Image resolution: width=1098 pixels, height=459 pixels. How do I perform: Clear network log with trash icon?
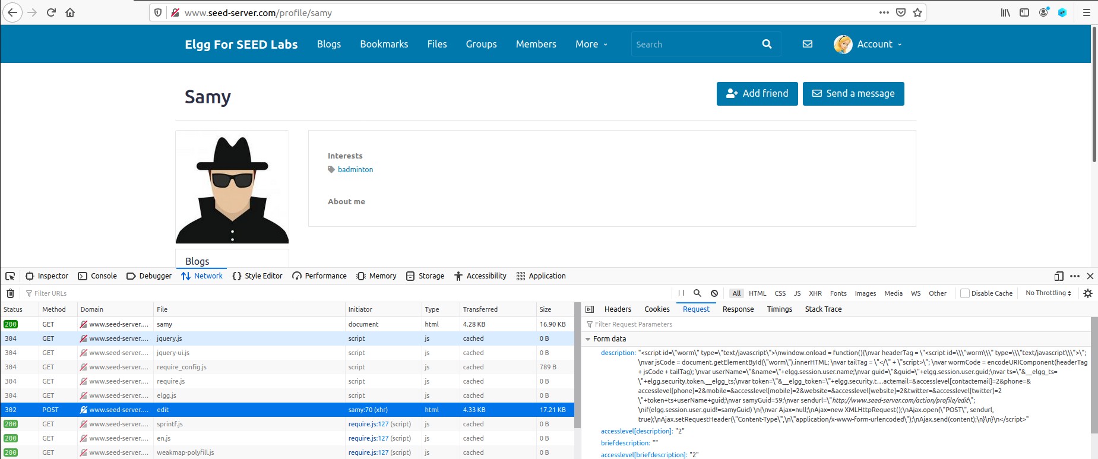coord(10,293)
